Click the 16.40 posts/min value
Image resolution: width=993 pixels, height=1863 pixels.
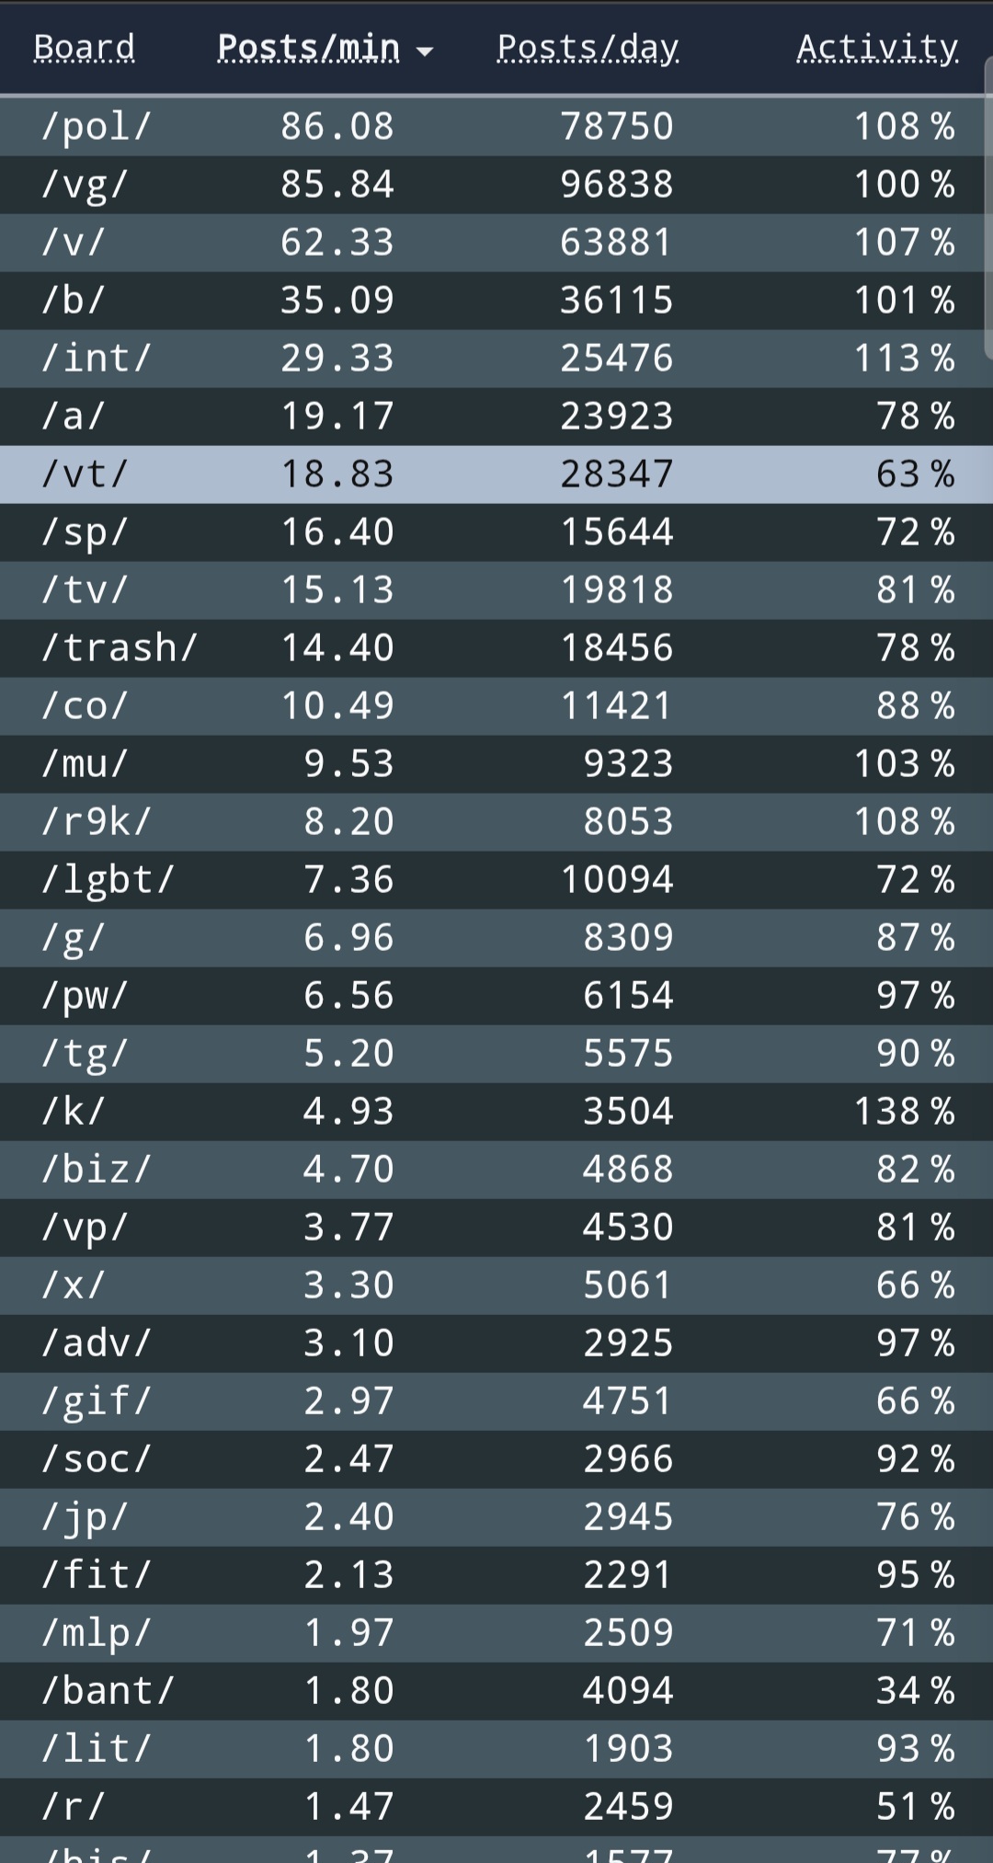point(337,531)
